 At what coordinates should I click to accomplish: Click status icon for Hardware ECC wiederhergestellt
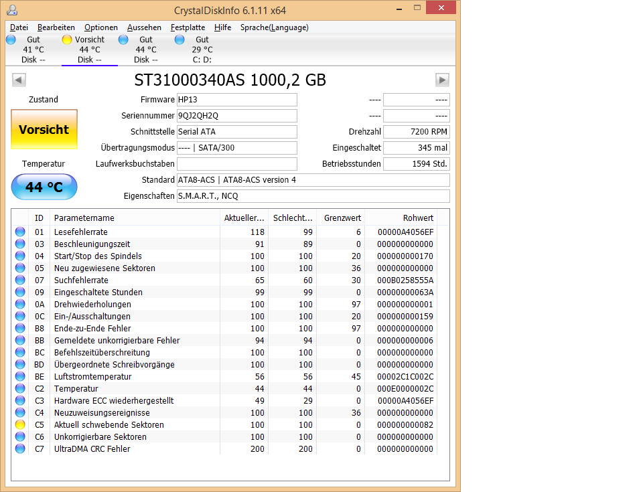20,400
